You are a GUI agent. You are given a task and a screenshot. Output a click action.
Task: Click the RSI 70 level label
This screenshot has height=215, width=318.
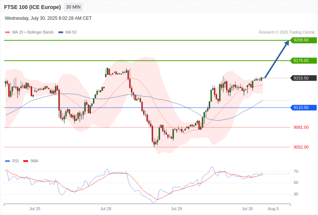pyautogui.click(x=296, y=171)
